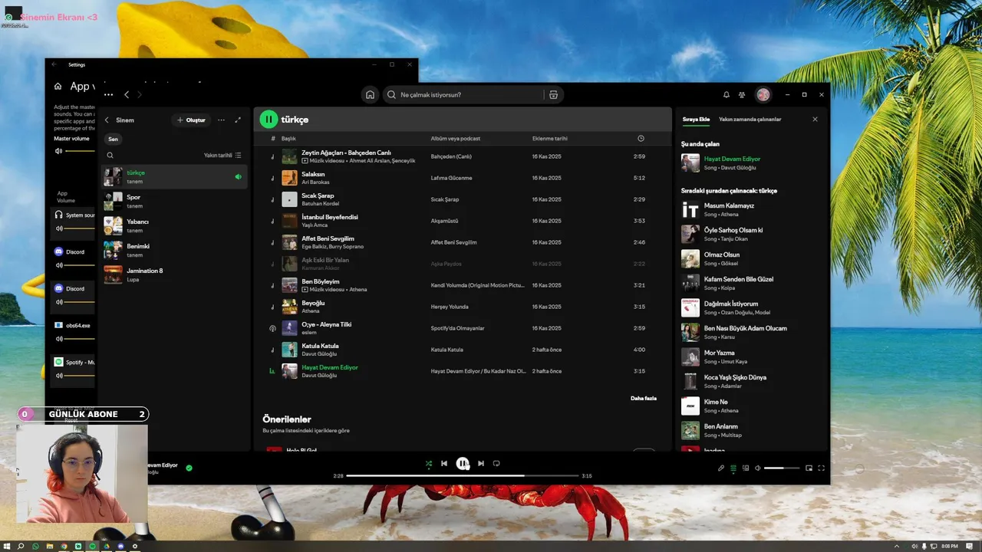
Task: Pause the türkçe playlist with green button
Action: pyautogui.click(x=269, y=120)
